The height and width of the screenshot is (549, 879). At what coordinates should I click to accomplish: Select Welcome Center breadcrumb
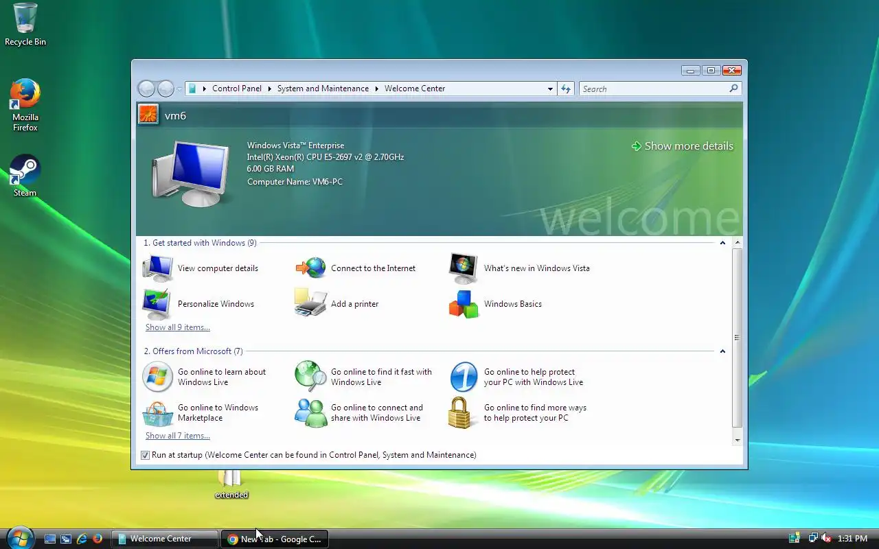click(415, 89)
